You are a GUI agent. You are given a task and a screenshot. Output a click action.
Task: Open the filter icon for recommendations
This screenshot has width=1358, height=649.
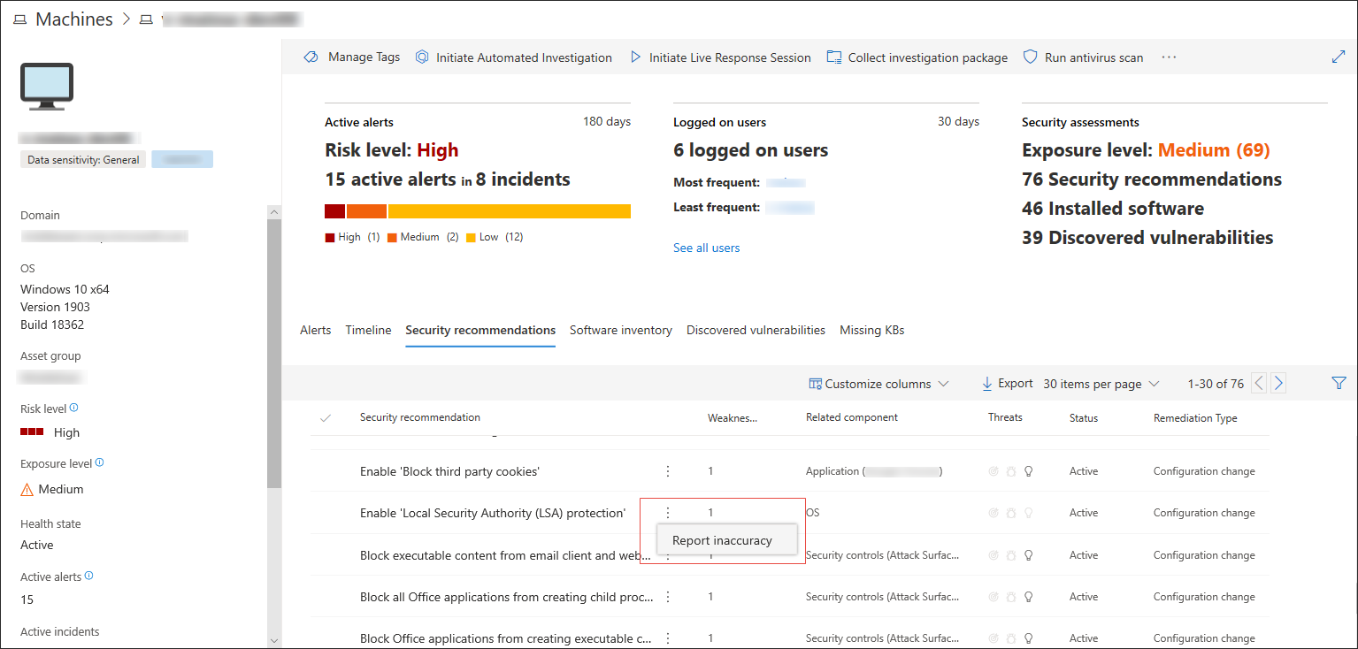tap(1339, 383)
